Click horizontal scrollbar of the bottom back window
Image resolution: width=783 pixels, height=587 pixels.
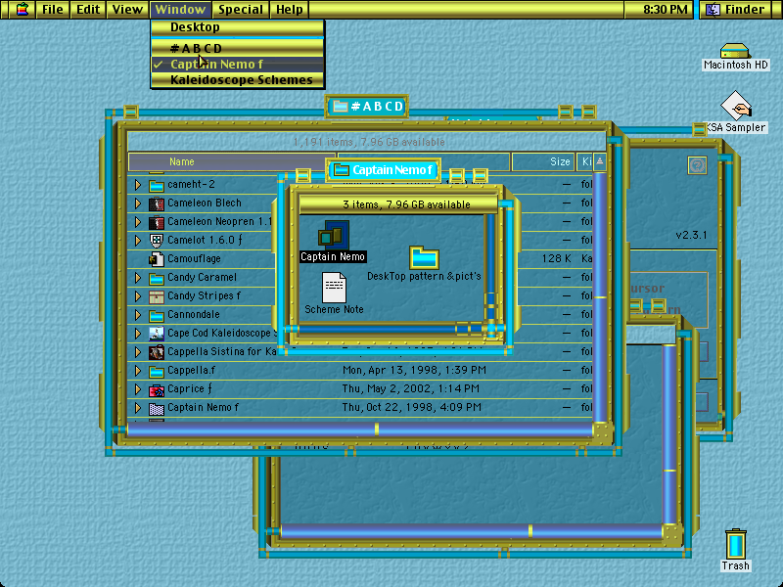click(x=472, y=530)
